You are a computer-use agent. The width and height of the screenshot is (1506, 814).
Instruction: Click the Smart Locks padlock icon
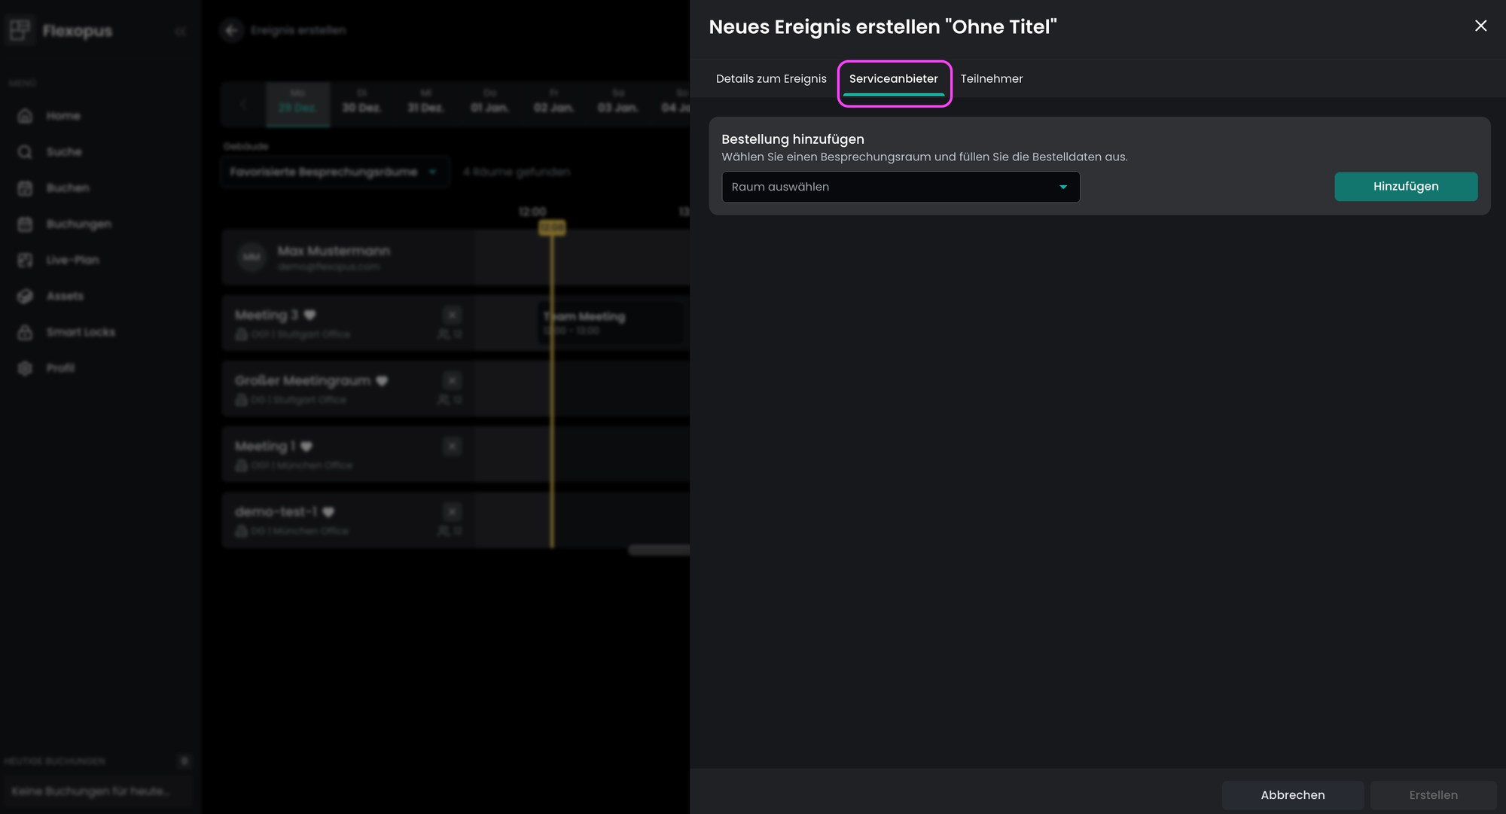pyautogui.click(x=25, y=332)
